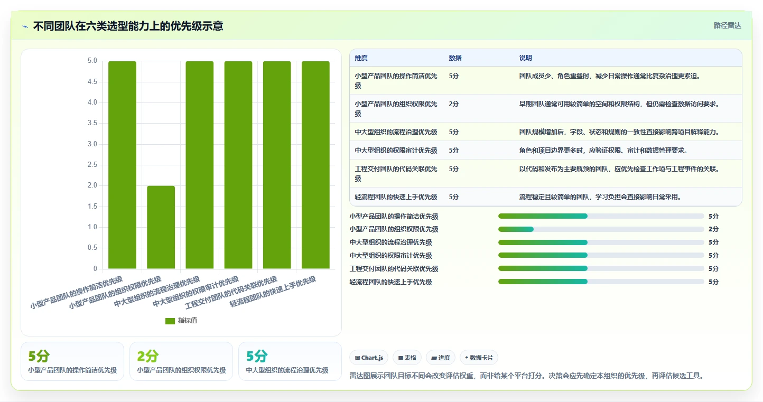Click the 数据 table column header
This screenshot has width=763, height=402.
455,58
